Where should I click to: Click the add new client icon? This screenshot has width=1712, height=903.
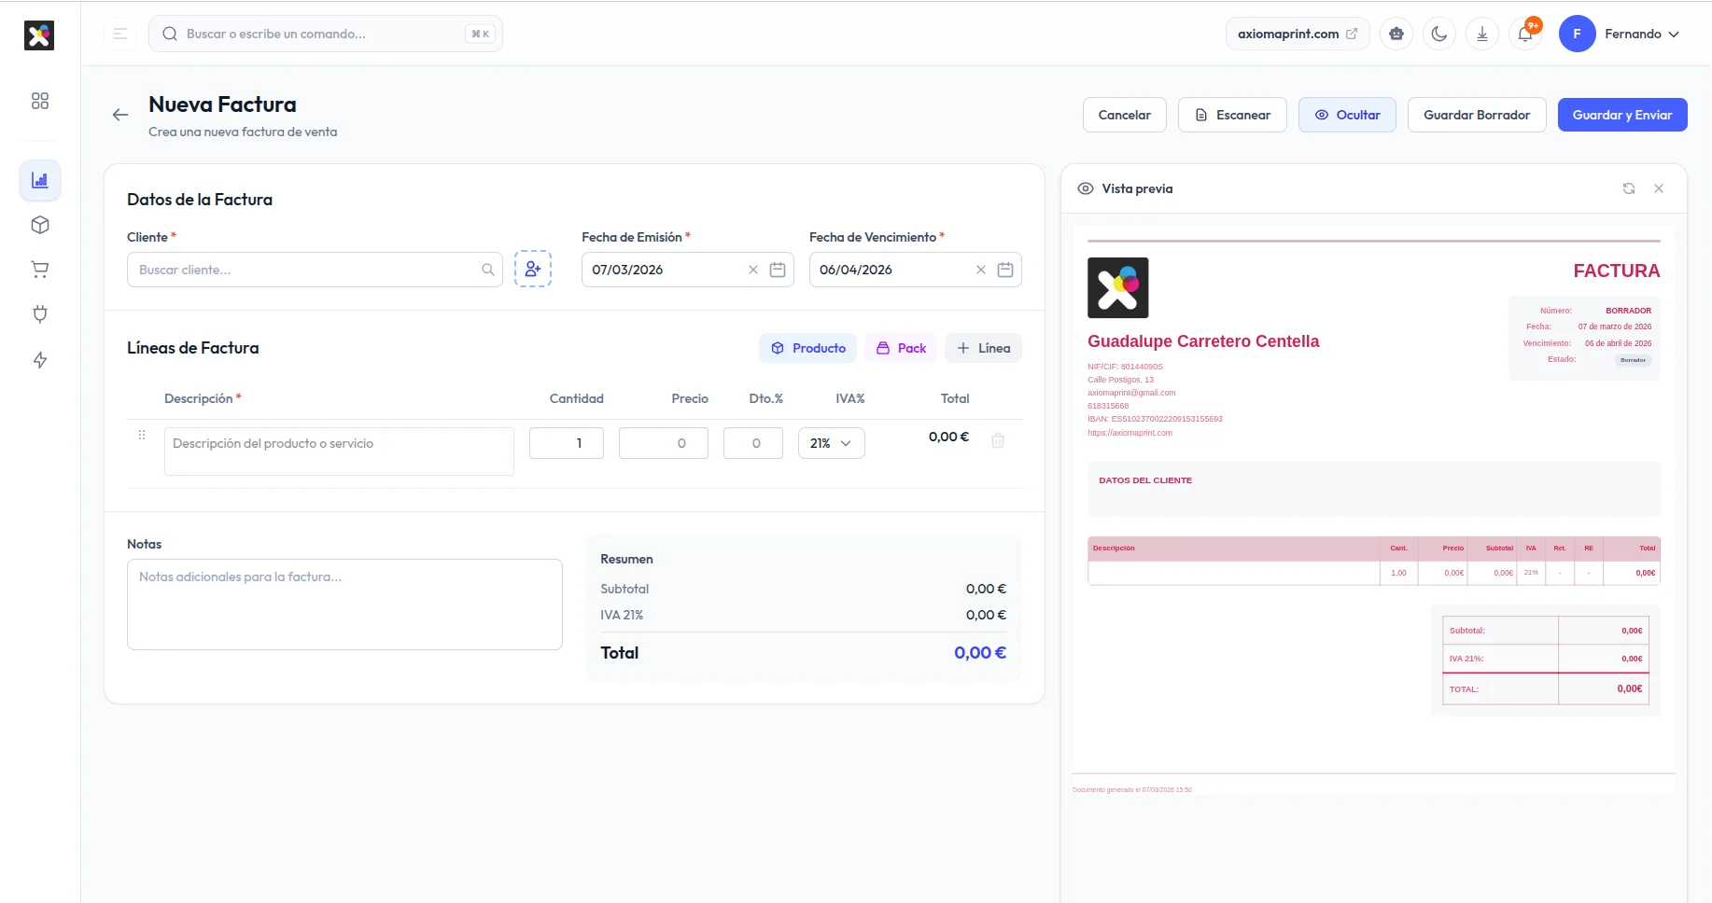(533, 270)
